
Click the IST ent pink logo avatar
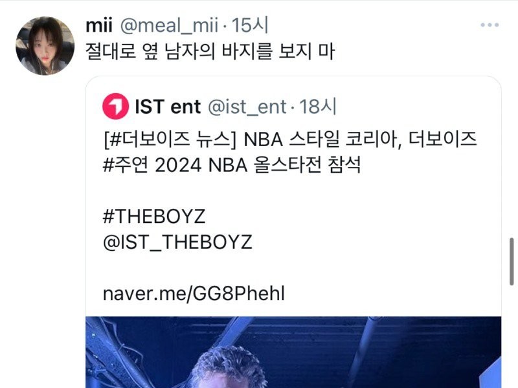point(115,106)
